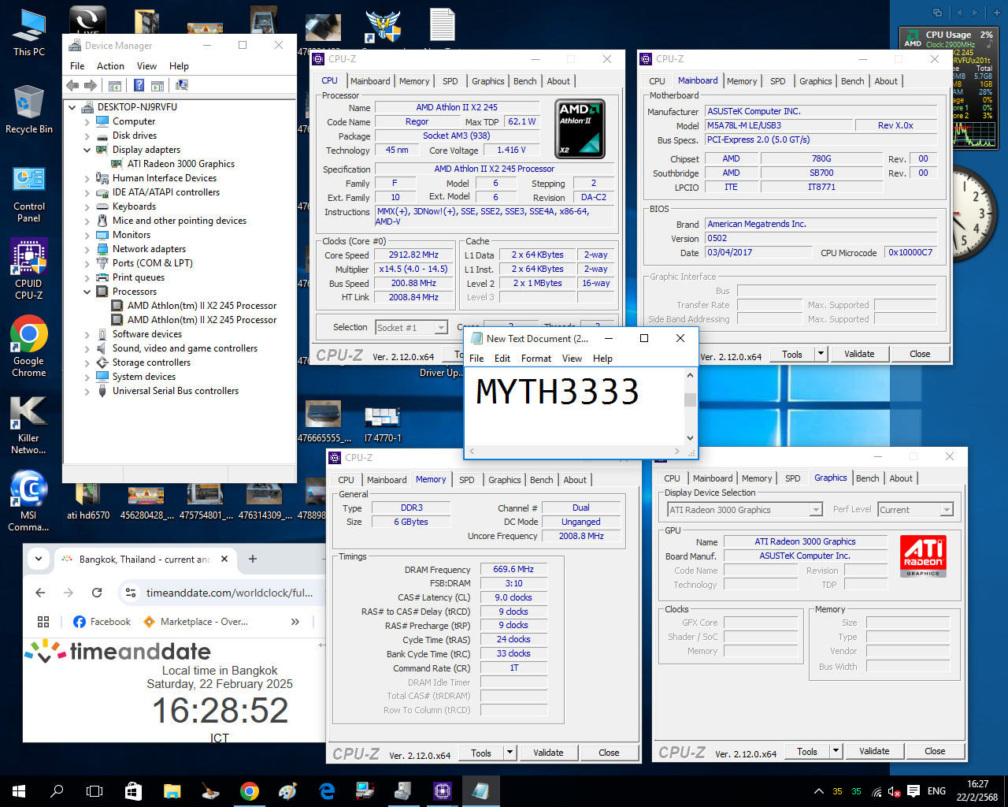The width and height of the screenshot is (1008, 807).
Task: Switch to Graphics tab in Memory CPU-Z window
Action: point(505,480)
